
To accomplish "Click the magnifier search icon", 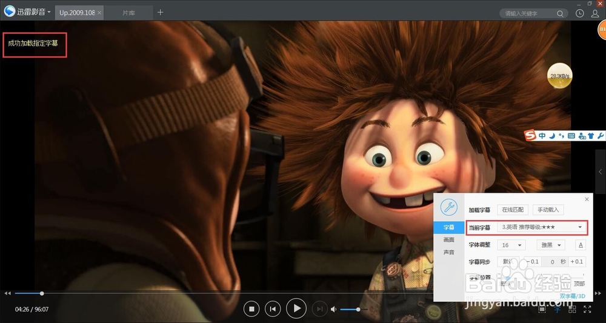I will coord(560,13).
